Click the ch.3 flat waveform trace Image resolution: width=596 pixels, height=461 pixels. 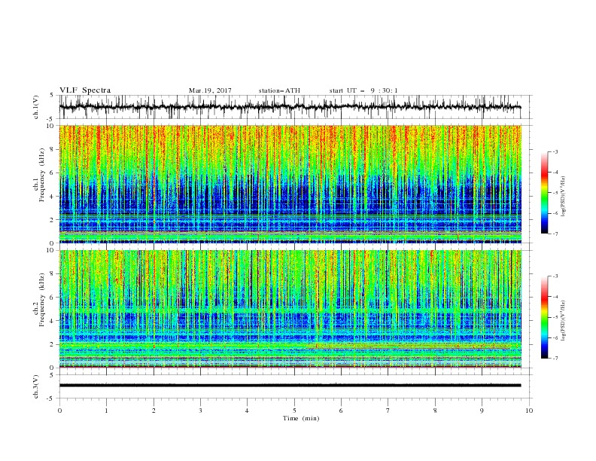click(x=290, y=386)
